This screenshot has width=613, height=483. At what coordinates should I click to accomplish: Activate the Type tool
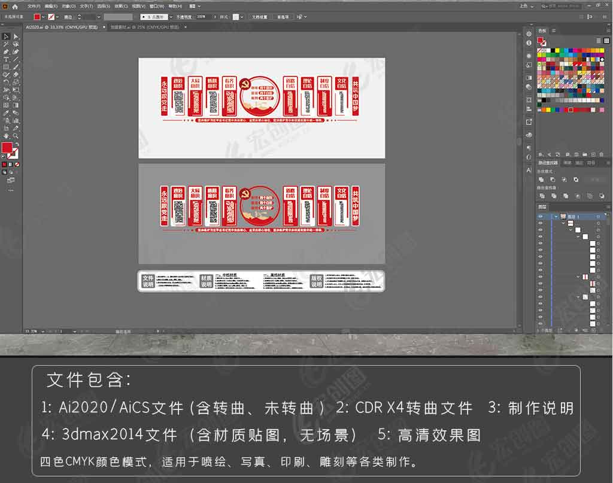click(6, 59)
